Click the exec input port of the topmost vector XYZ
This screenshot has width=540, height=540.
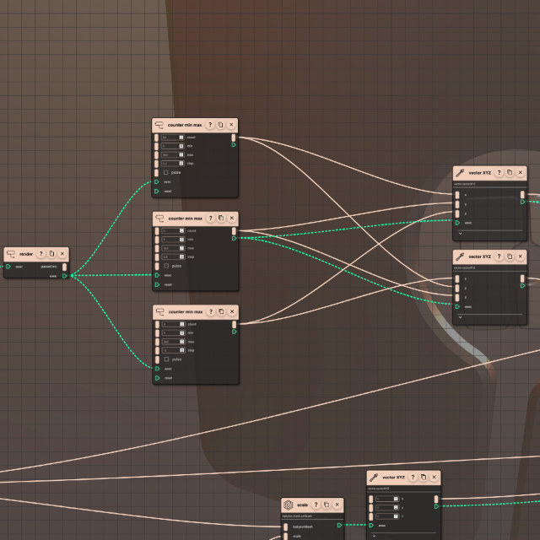457,223
